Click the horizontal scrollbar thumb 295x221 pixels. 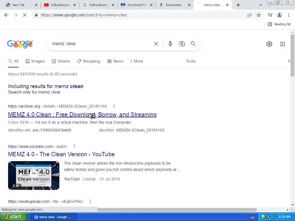coord(177,210)
